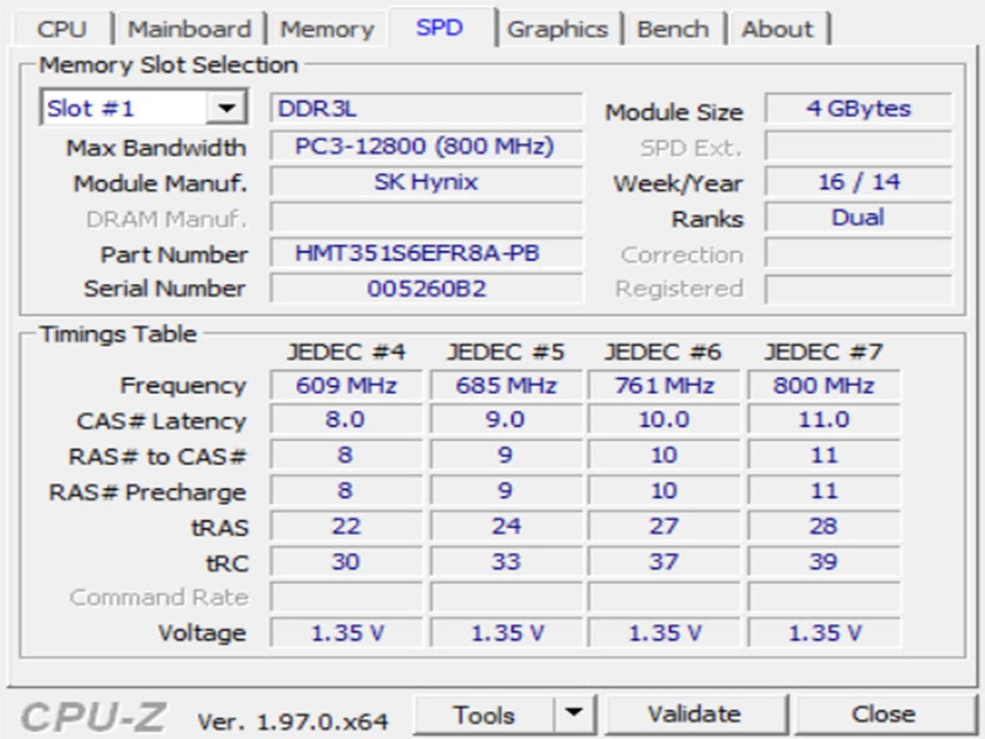Screen dimensions: 985x739
Task: Click the tRC value 33
Action: pyautogui.click(x=506, y=562)
